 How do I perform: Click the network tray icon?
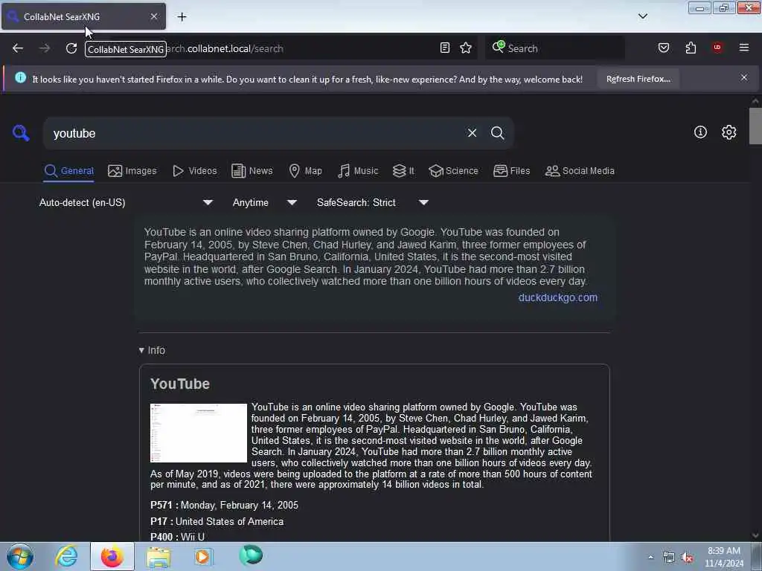click(x=669, y=558)
